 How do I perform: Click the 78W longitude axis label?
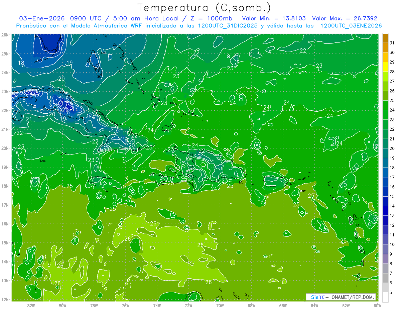(x=94, y=305)
